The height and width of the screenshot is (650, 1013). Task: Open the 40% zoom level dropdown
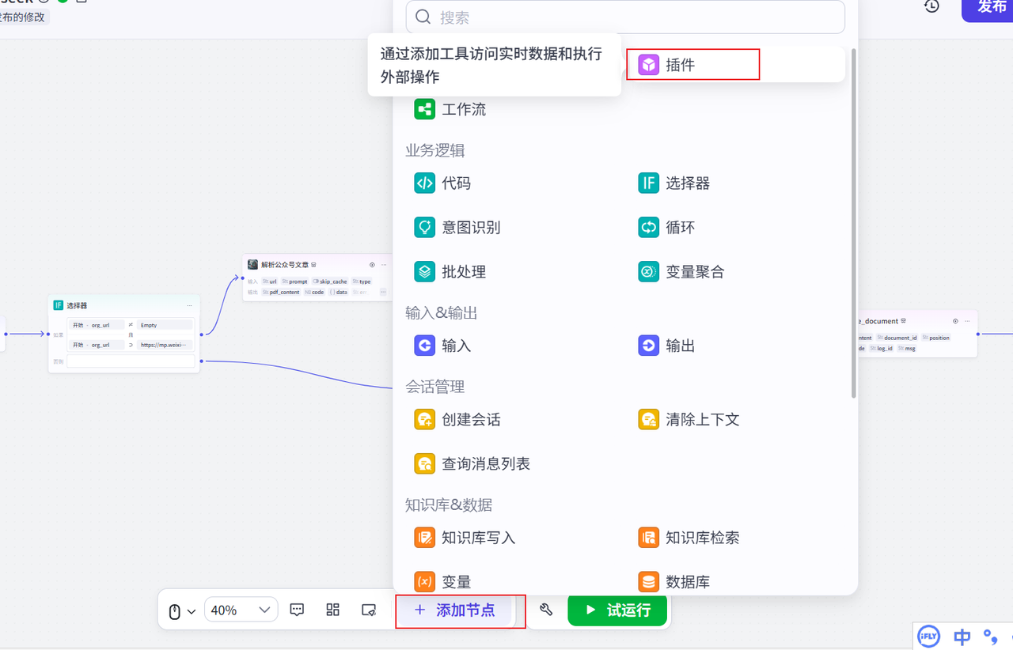tap(241, 610)
